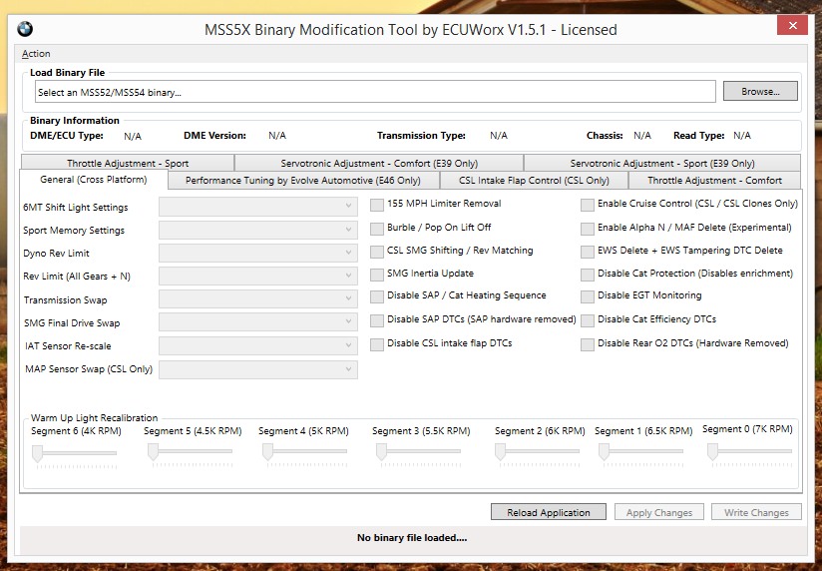Screen dimensions: 822x571
Task: Click the 'DME/ECU Type:' label
Action: pyautogui.click(x=67, y=136)
